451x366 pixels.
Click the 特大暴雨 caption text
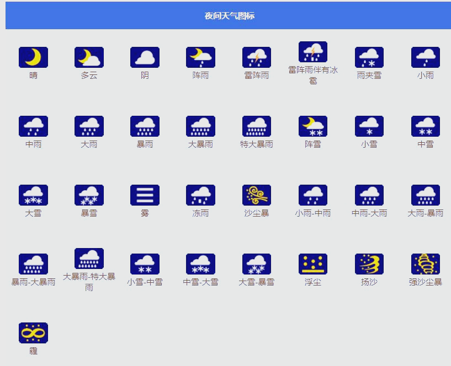pos(257,144)
